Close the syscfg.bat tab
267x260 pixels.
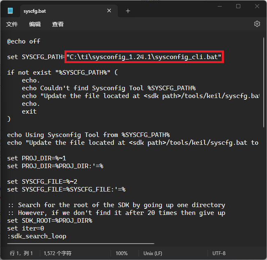pyautogui.click(x=109, y=11)
